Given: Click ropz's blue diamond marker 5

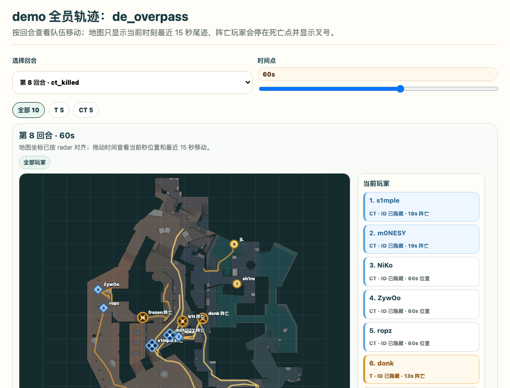Looking at the screenshot, I should pyautogui.click(x=104, y=308).
